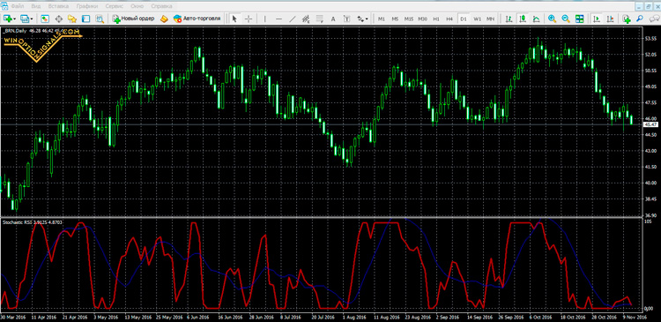Viewport: 661px width, 322px height.
Task: Open the Файл menu
Action: pyautogui.click(x=18, y=6)
